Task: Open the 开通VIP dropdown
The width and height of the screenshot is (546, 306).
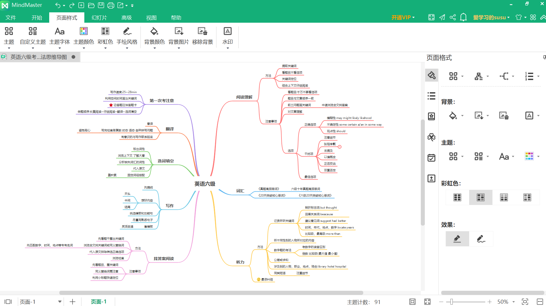Action: pyautogui.click(x=403, y=18)
